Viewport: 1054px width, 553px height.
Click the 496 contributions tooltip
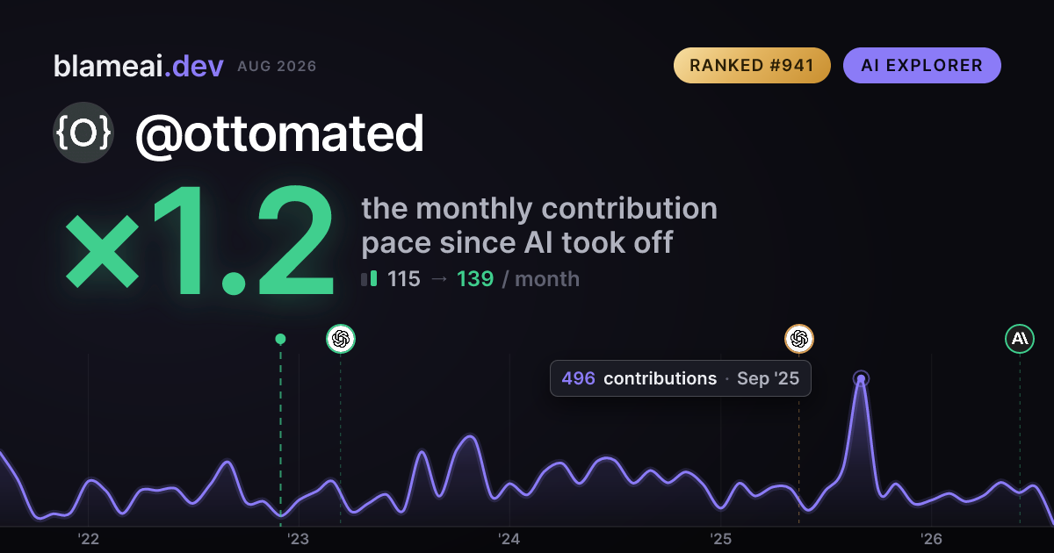(680, 378)
